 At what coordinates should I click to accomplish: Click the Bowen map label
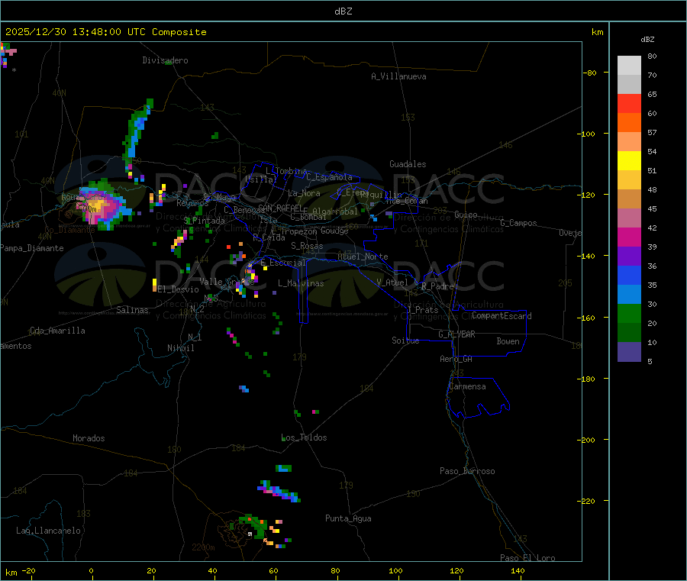508,341
